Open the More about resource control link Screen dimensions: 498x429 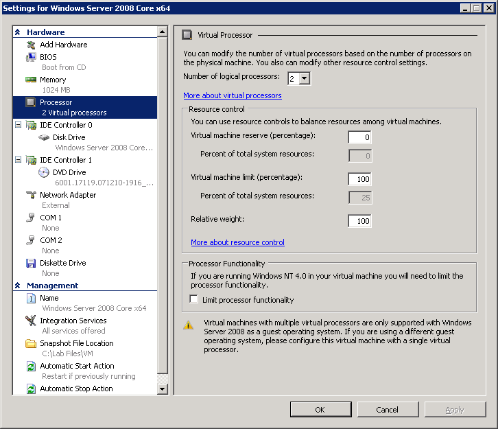click(237, 242)
